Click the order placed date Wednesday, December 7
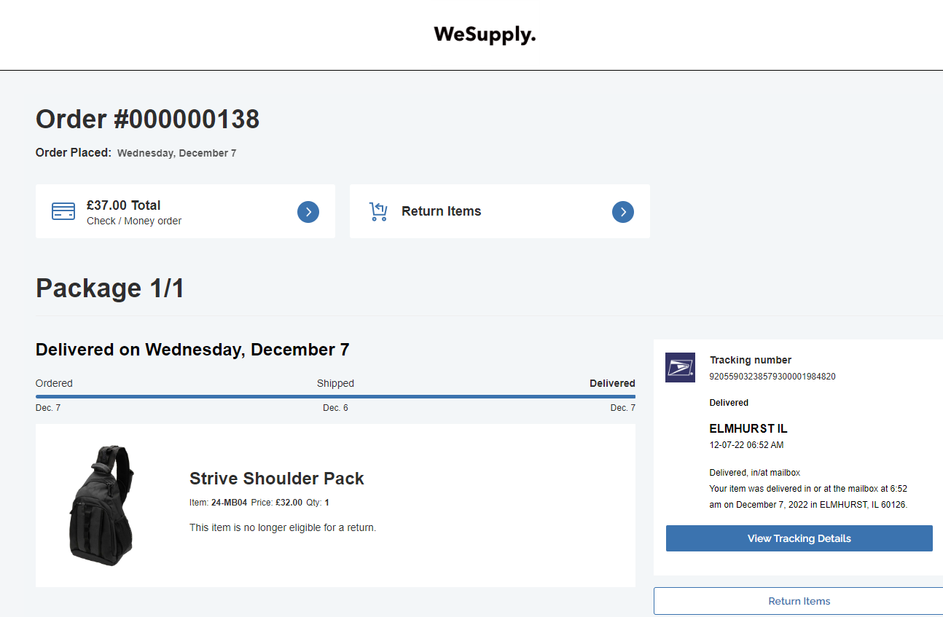943x617 pixels. pos(176,153)
